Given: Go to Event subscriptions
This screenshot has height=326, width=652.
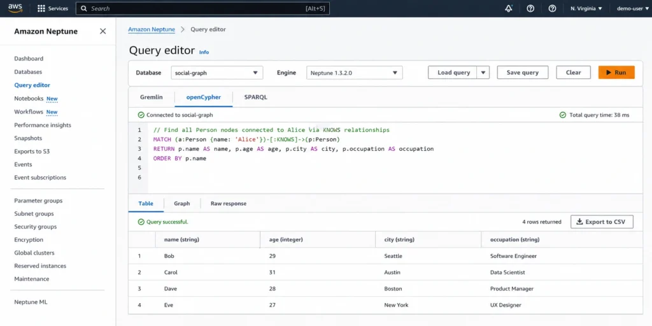Looking at the screenshot, I should pyautogui.click(x=40, y=178).
